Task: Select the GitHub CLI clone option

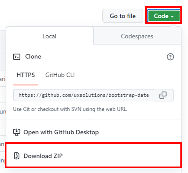Action: coord(60,75)
